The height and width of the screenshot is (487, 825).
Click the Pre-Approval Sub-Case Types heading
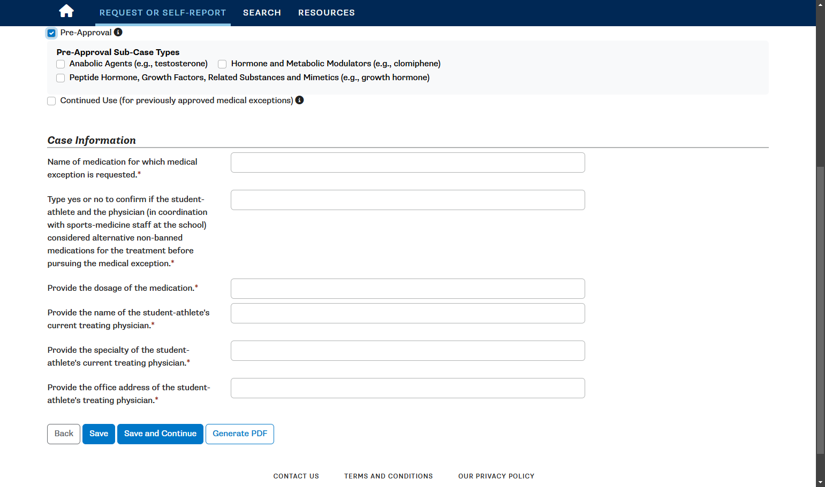point(118,52)
